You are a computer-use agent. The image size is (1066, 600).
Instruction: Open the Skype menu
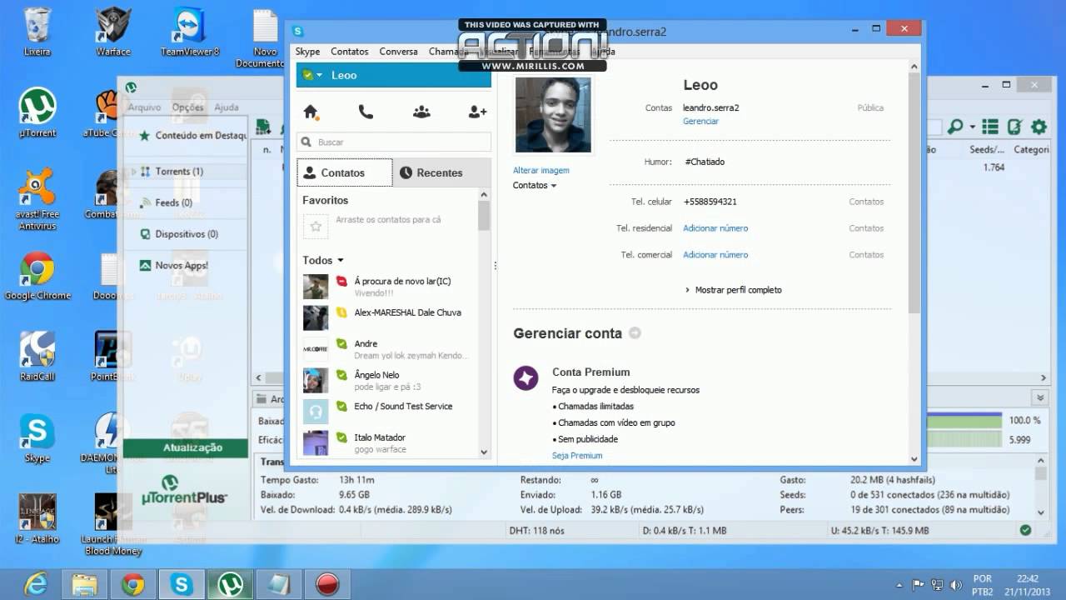[307, 52]
